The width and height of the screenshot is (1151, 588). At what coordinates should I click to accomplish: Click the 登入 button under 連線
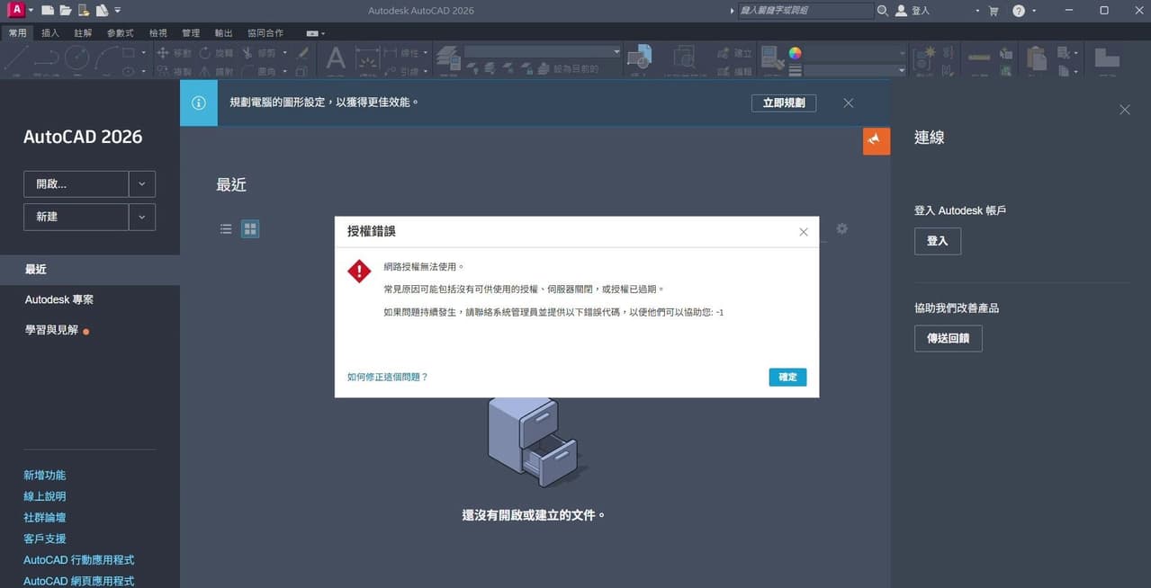pos(937,241)
